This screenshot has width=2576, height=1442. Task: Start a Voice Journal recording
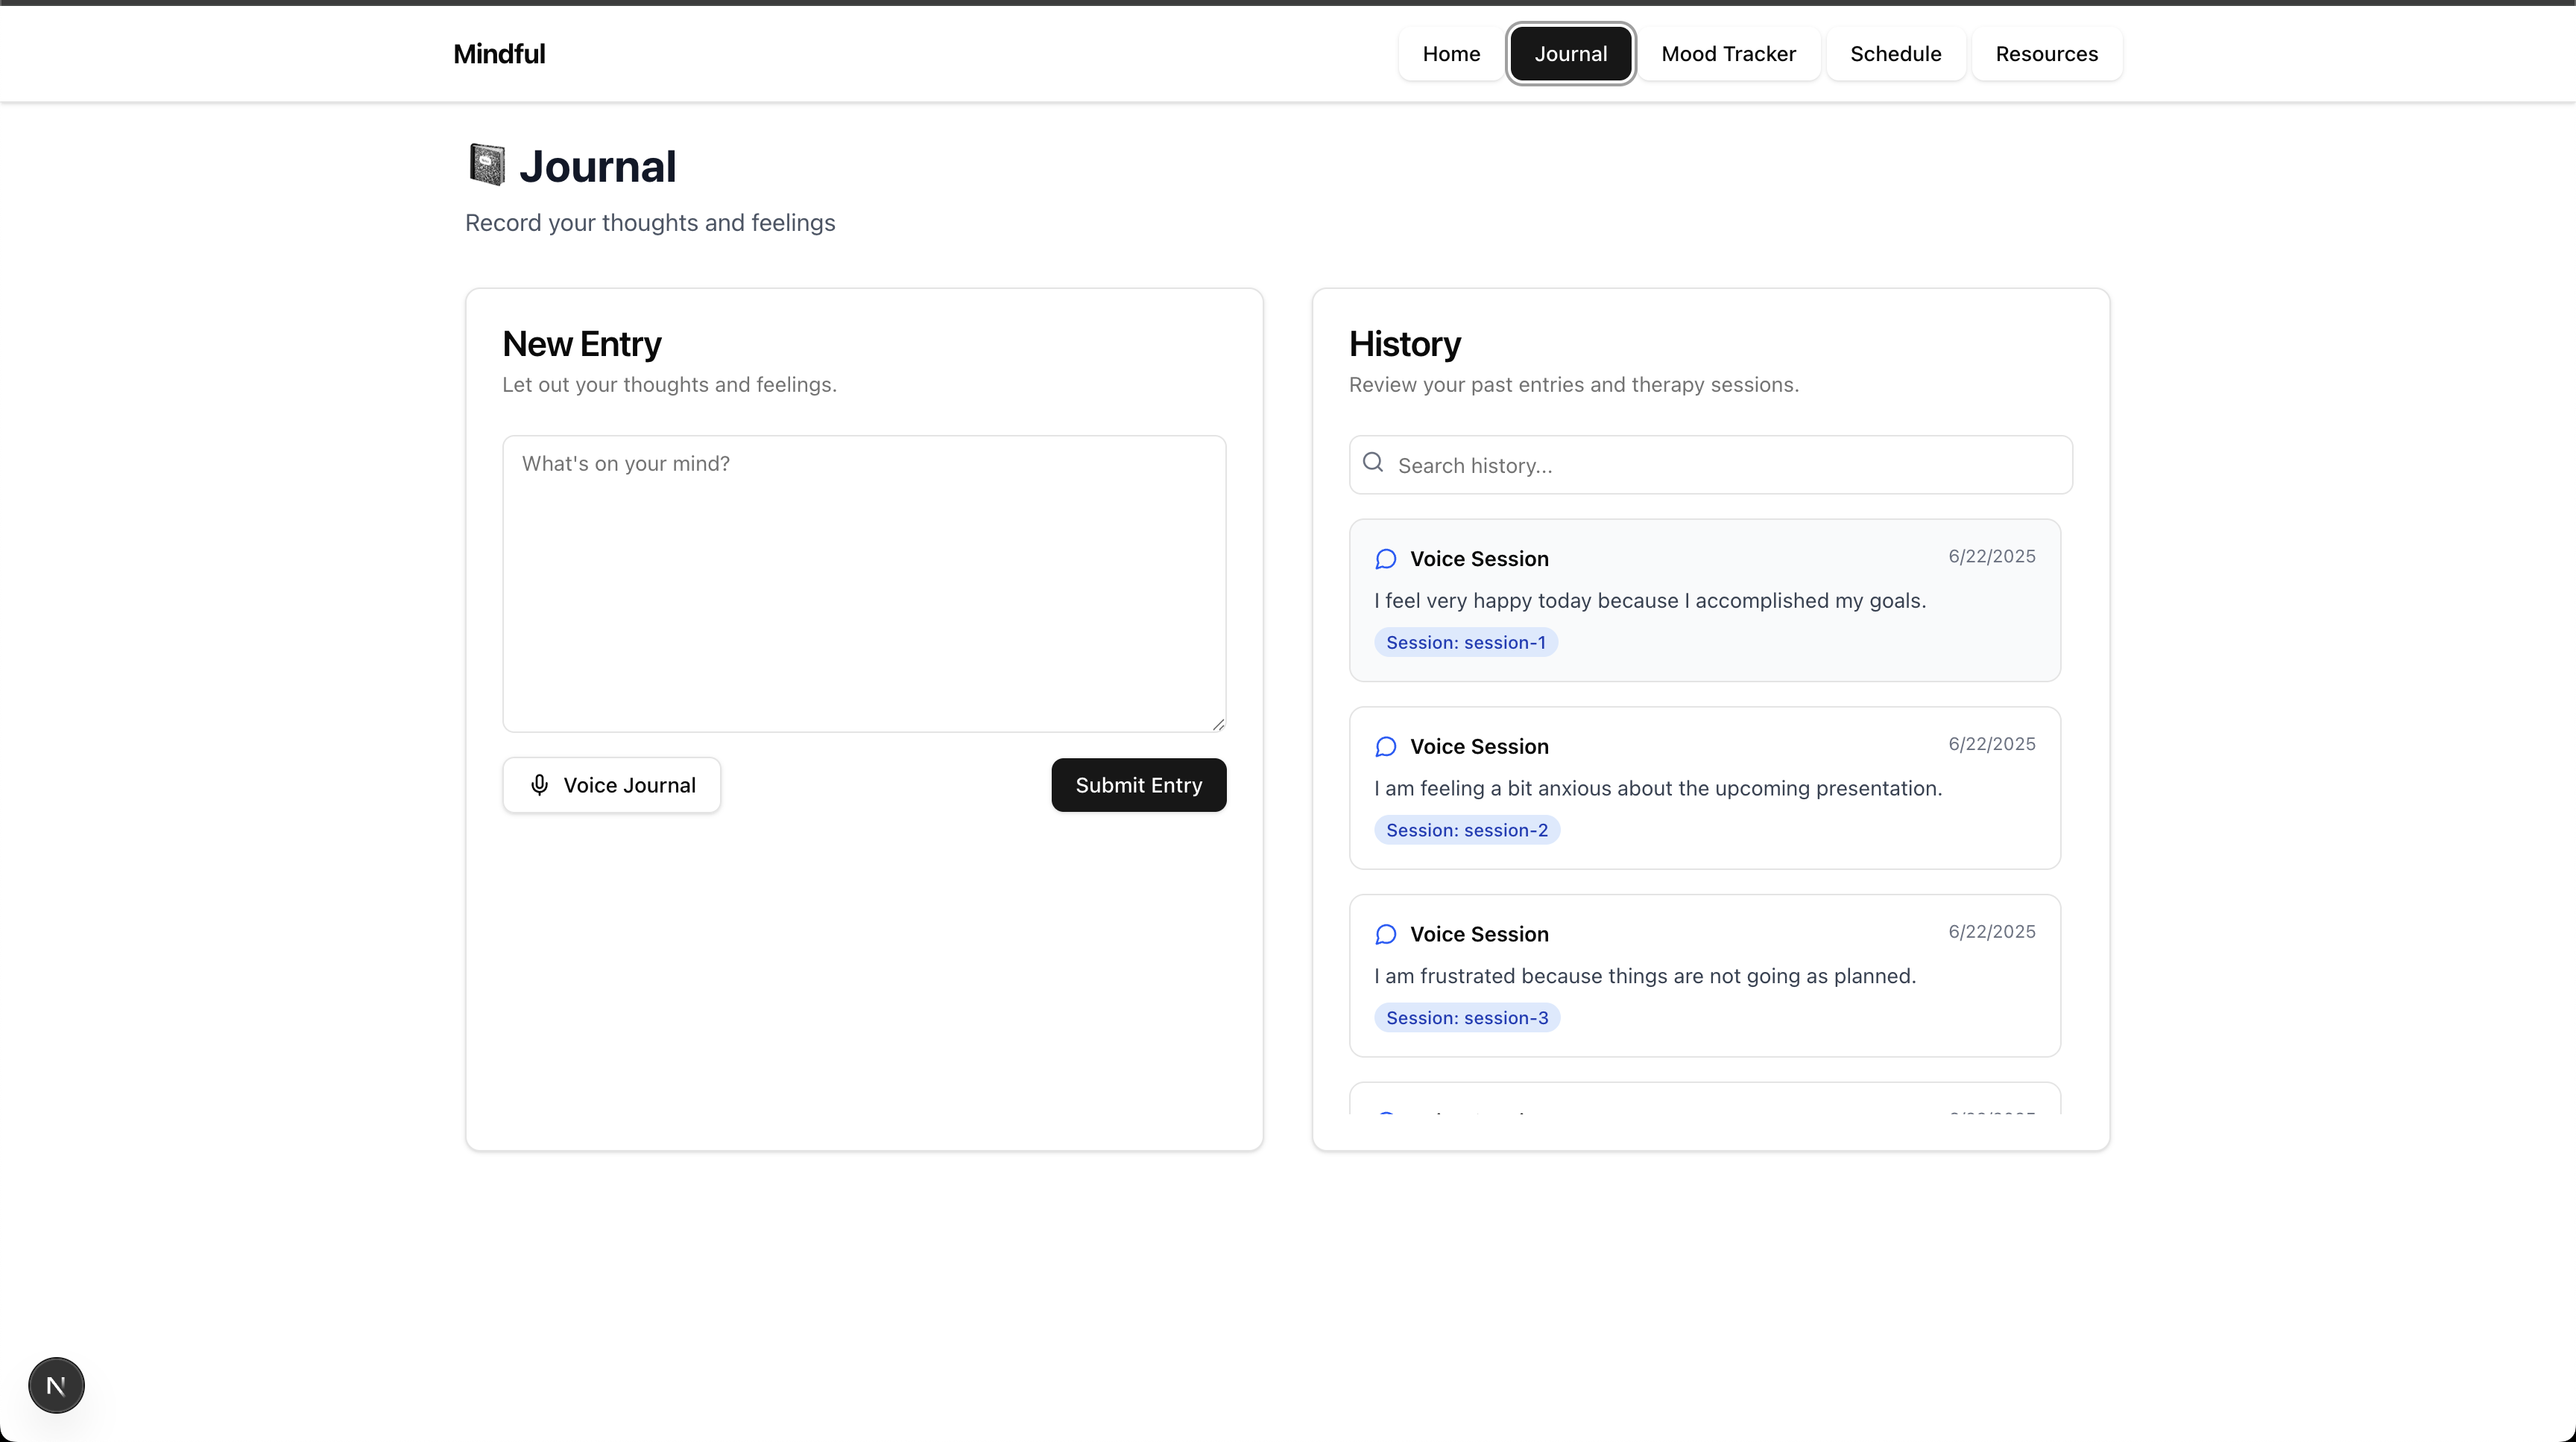[611, 786]
